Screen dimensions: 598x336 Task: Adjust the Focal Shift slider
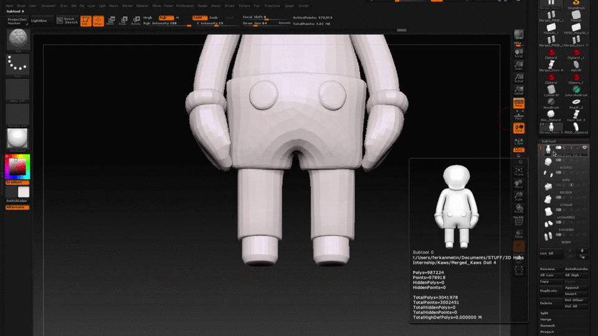(266, 17)
